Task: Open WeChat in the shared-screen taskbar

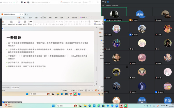Action: click(x=75, y=94)
